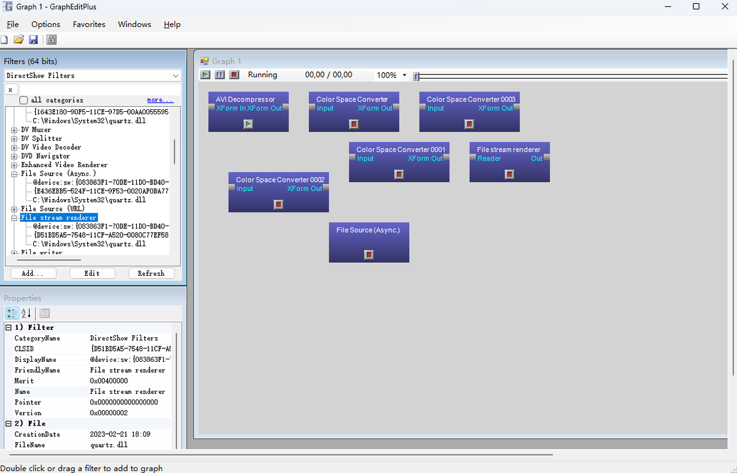The width and height of the screenshot is (737, 473).
Task: Click stop icon on File Source (Async.) node
Action: point(369,255)
